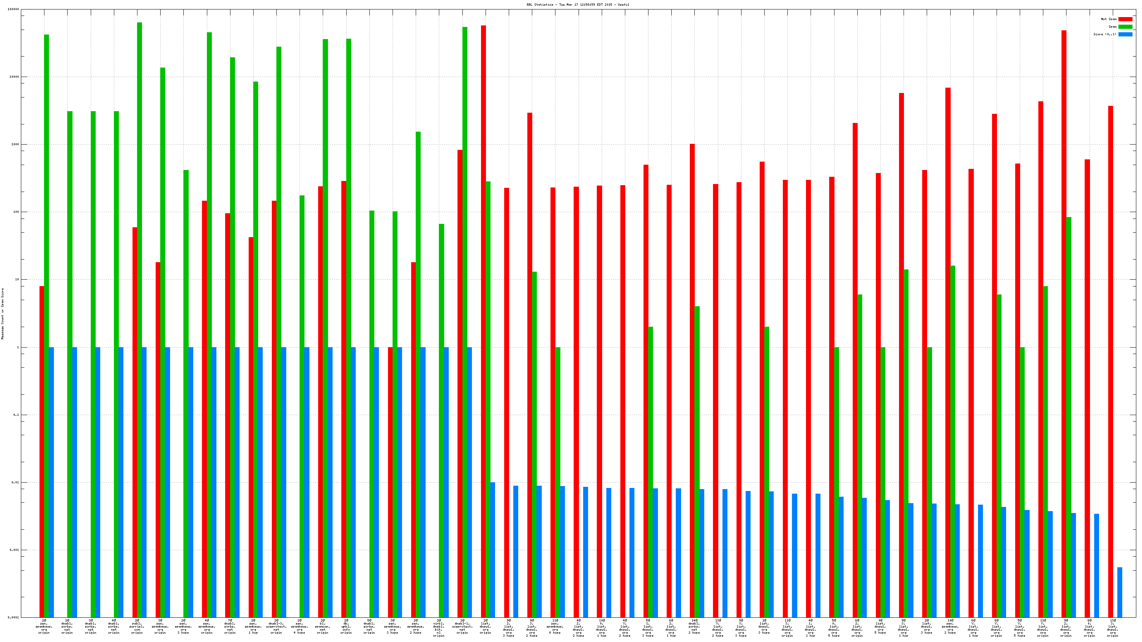The height and width of the screenshot is (642, 1142).
Task: Click the 14@ dnsbl.sorbs.net 2 hops label
Action: coord(694,626)
